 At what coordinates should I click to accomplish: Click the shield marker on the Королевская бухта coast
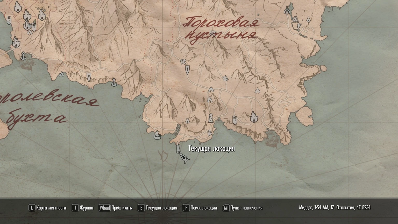pos(89,77)
